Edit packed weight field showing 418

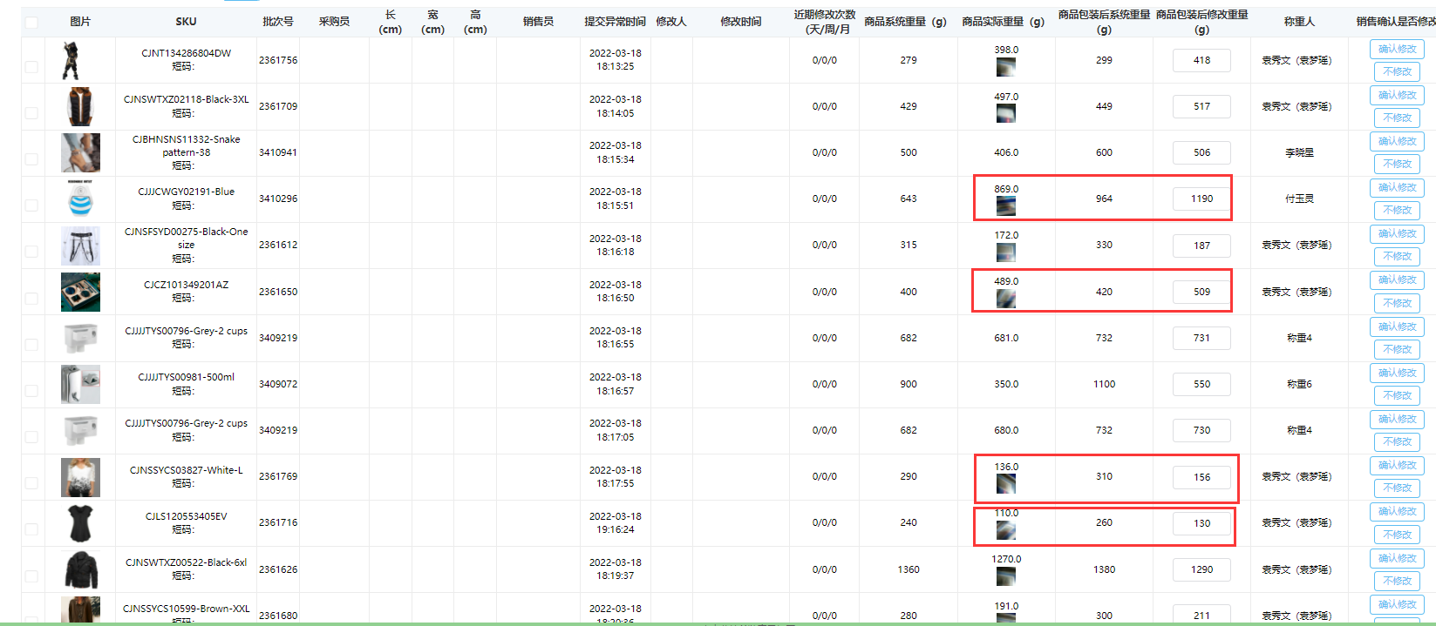click(x=1201, y=60)
